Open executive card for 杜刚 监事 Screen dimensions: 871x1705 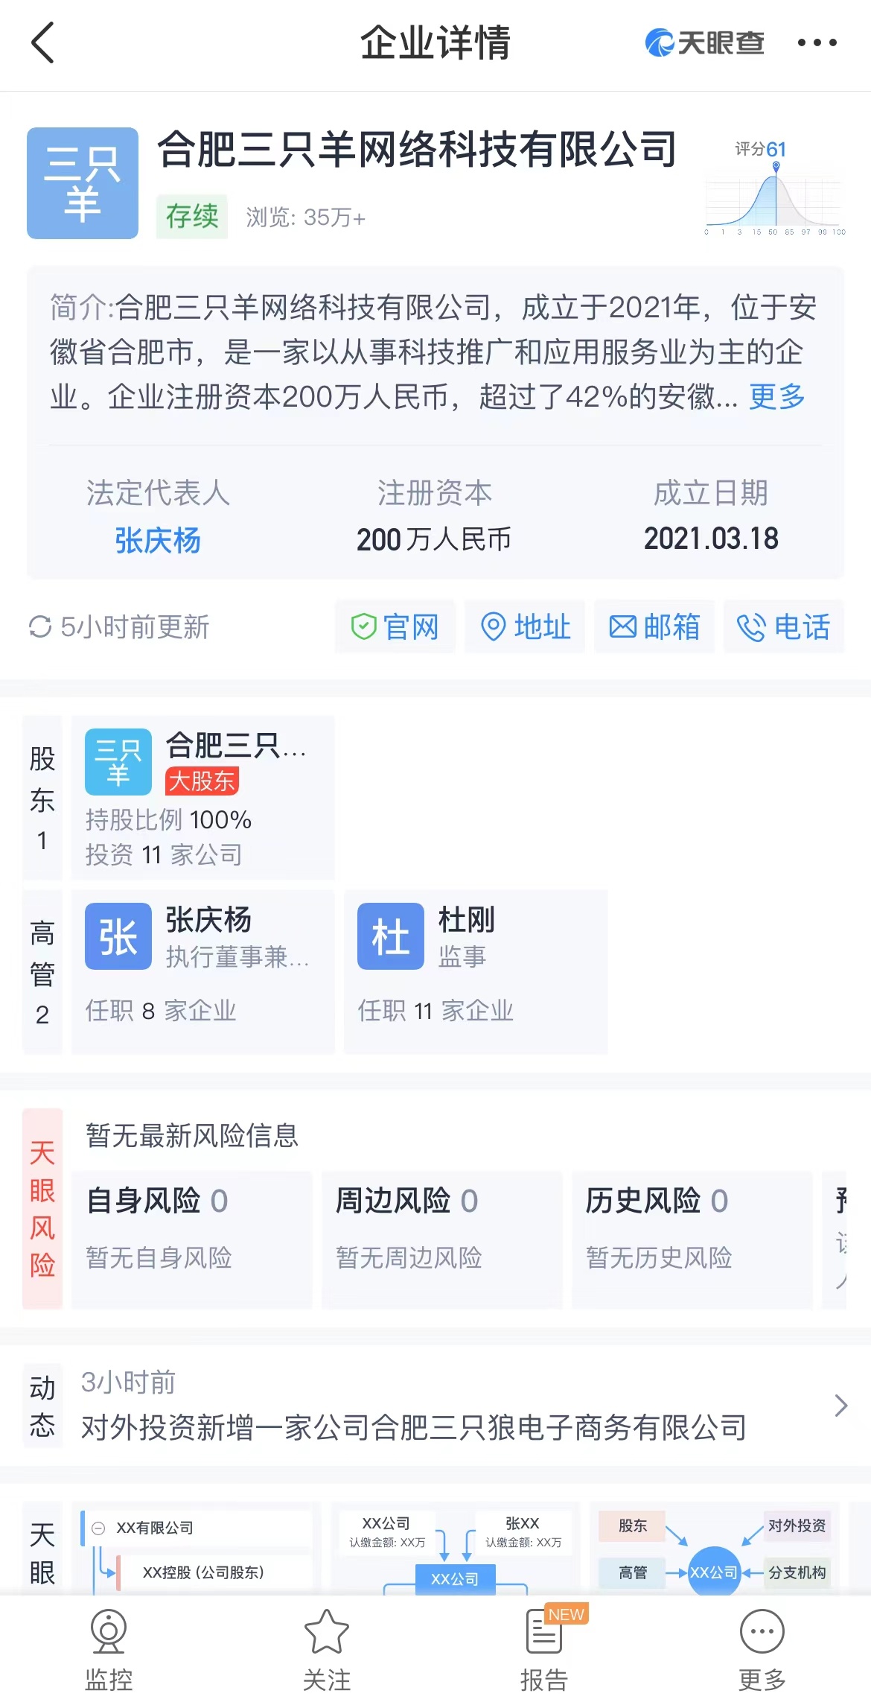[x=476, y=971]
